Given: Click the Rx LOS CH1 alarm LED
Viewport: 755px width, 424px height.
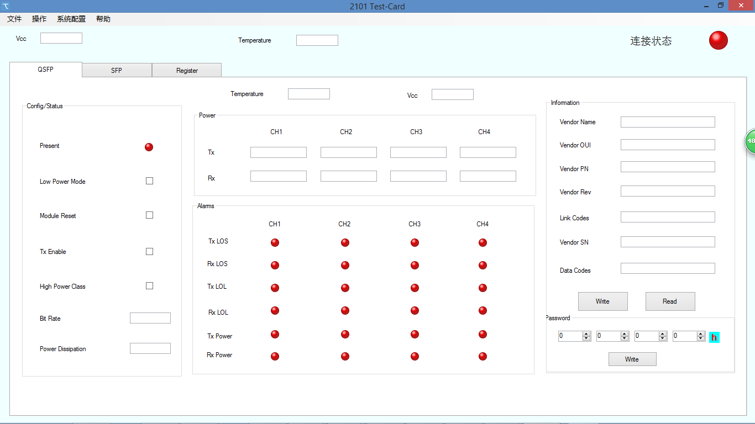Looking at the screenshot, I should click(x=275, y=265).
